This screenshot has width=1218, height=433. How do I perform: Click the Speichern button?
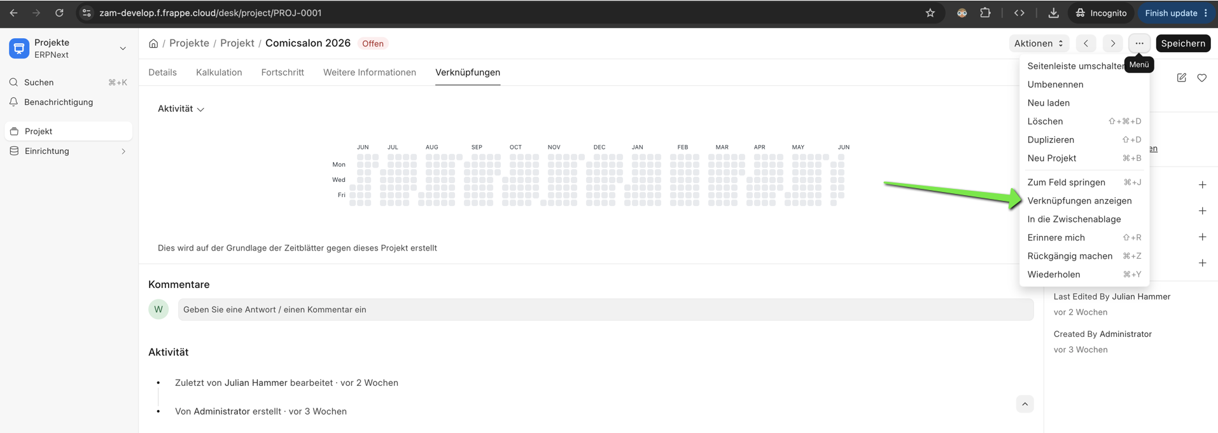tap(1183, 43)
